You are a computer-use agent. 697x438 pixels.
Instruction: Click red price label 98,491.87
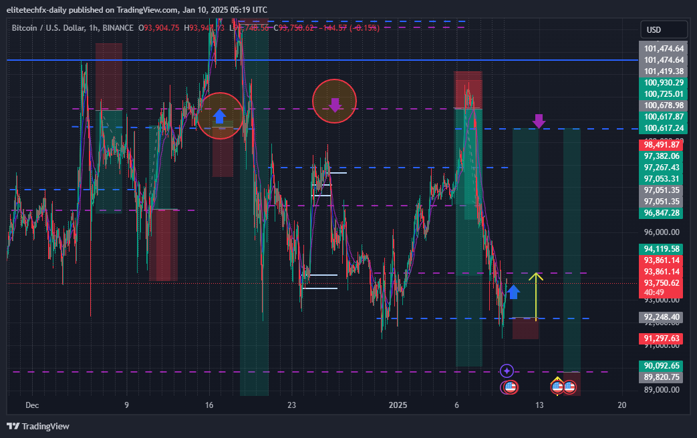pyautogui.click(x=661, y=145)
